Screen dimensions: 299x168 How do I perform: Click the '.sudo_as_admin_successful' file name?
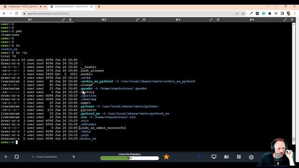point(103,128)
